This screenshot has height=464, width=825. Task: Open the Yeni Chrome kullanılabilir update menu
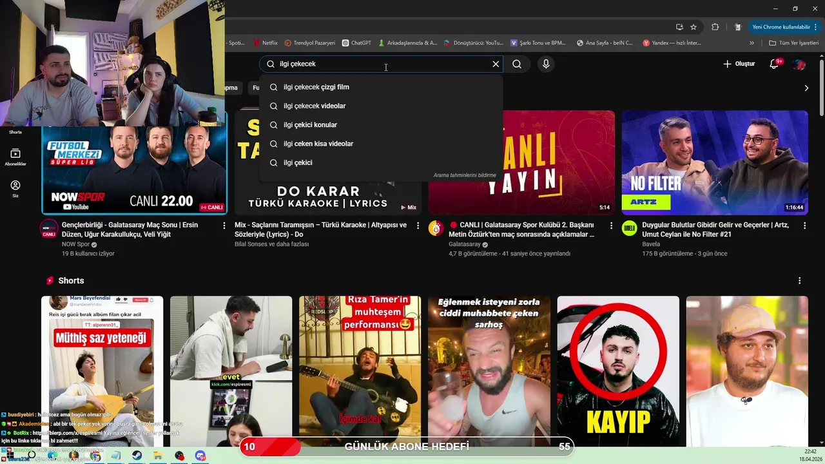click(784, 27)
